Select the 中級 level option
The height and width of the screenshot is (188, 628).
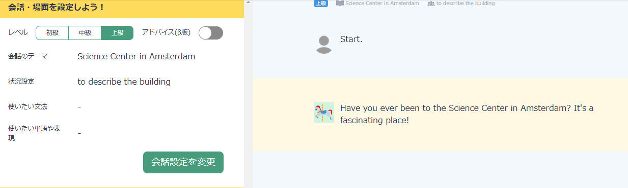85,33
